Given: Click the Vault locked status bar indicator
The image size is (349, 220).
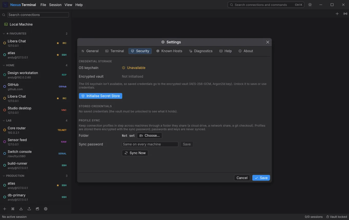Looking at the screenshot, I should (336, 217).
